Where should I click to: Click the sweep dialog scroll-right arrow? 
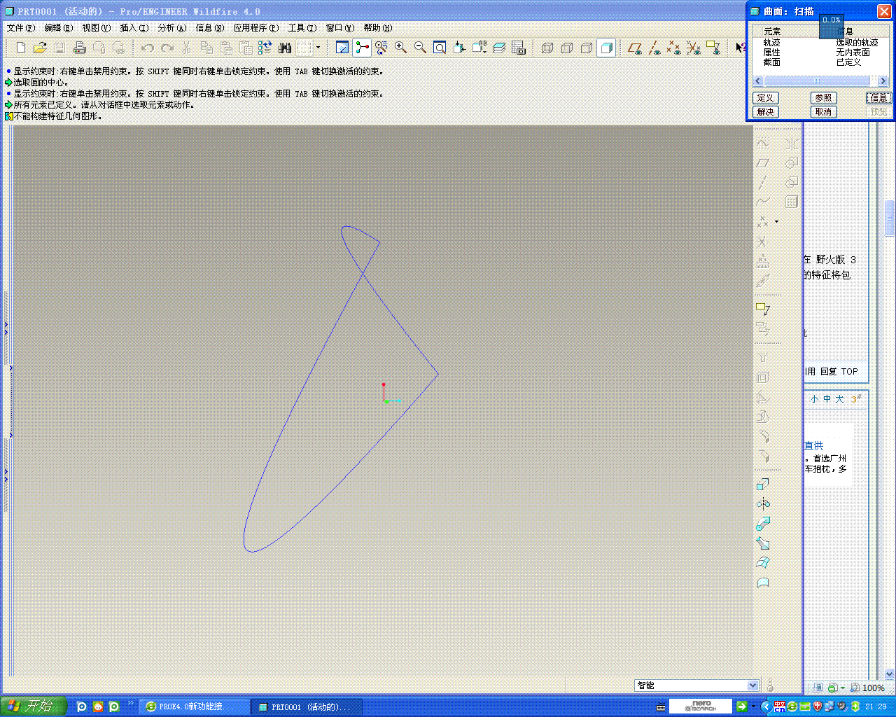[x=883, y=81]
